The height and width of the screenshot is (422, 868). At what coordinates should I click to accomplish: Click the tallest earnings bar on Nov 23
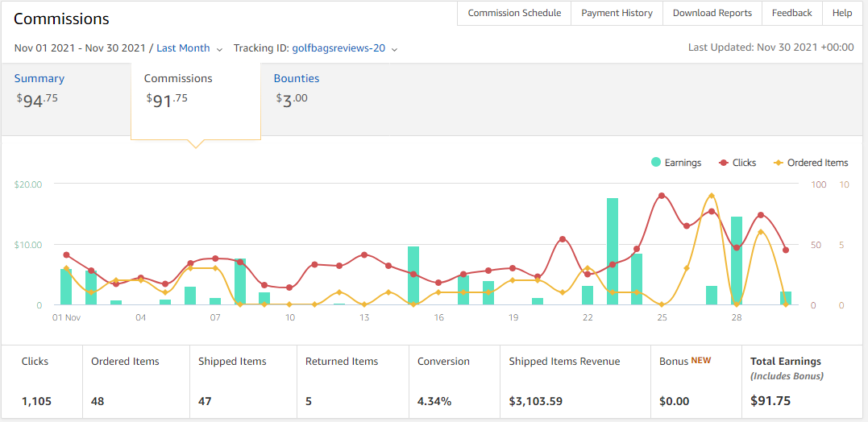pos(613,251)
